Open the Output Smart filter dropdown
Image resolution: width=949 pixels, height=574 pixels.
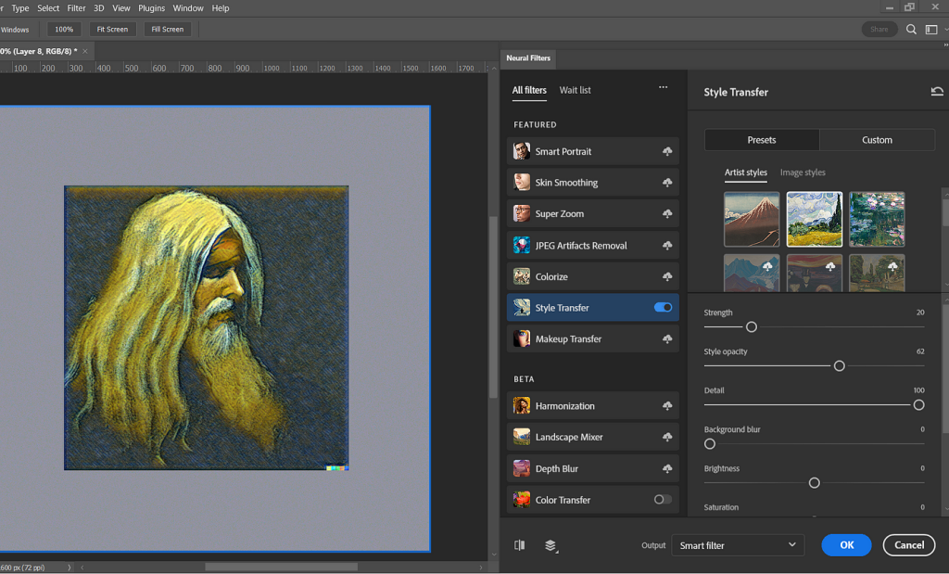[738, 545]
